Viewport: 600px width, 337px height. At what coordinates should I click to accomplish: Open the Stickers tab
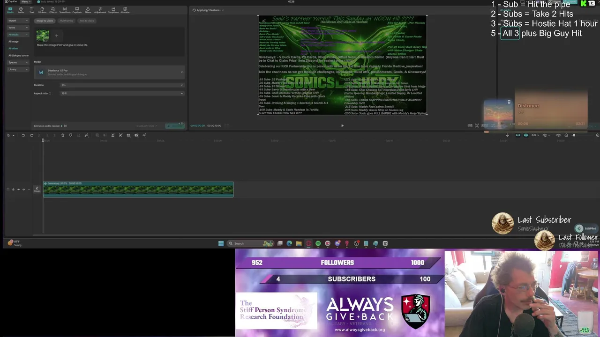tap(42, 10)
